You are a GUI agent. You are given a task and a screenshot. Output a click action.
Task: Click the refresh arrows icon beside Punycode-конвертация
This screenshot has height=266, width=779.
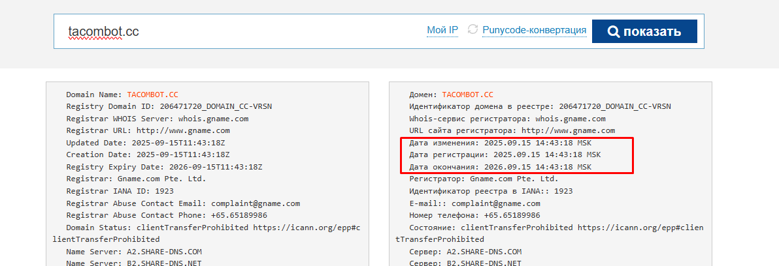click(472, 31)
